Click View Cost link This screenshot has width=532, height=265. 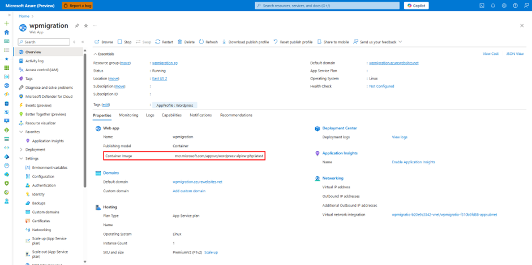[x=491, y=54]
